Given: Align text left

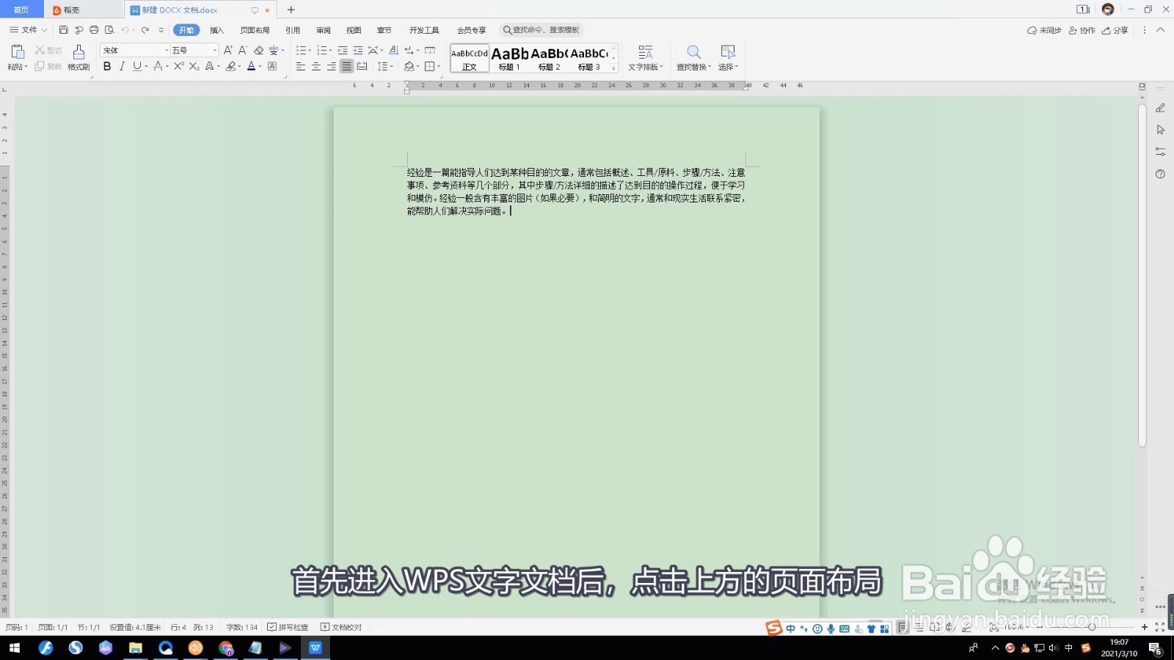Looking at the screenshot, I should coord(301,66).
